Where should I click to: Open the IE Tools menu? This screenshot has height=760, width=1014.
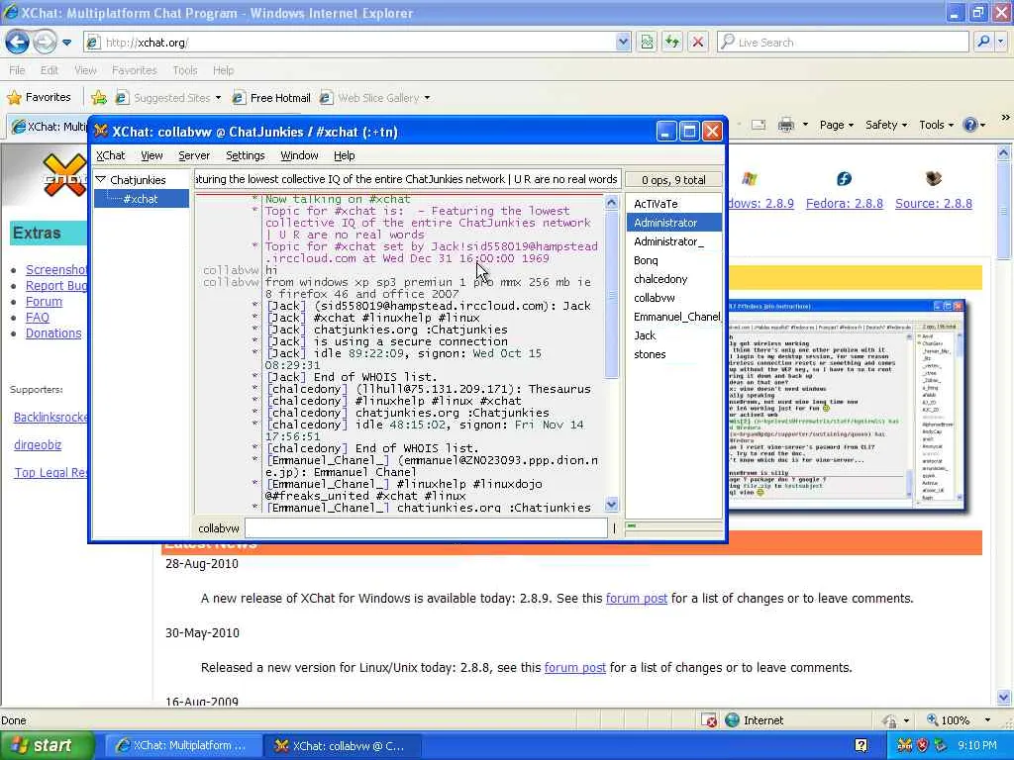[x=185, y=70]
